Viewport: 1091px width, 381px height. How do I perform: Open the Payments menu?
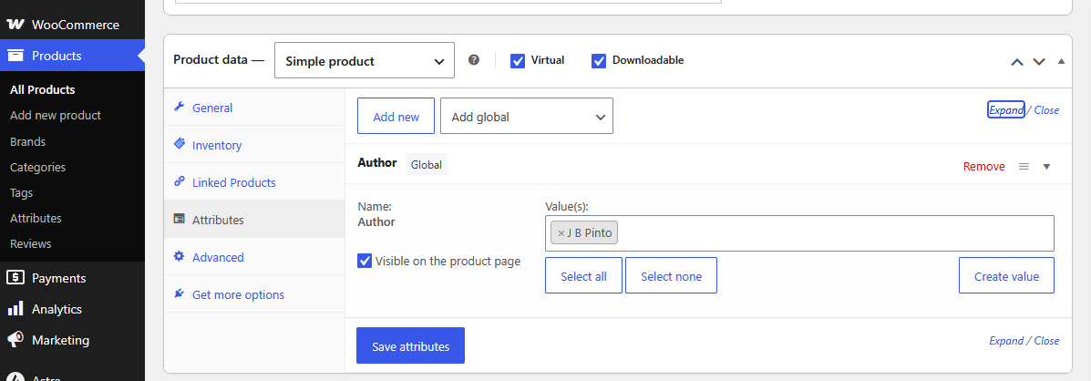72,277
